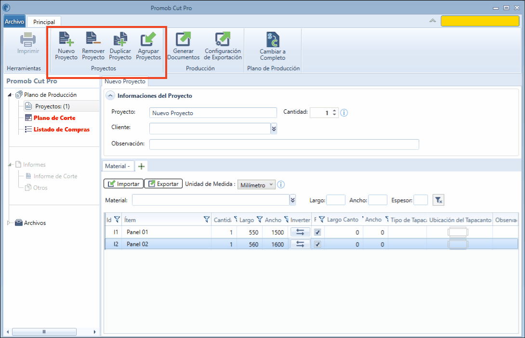Collapse the Plano de Producción tree node
Screen dimensions: 525x338
click(9, 95)
